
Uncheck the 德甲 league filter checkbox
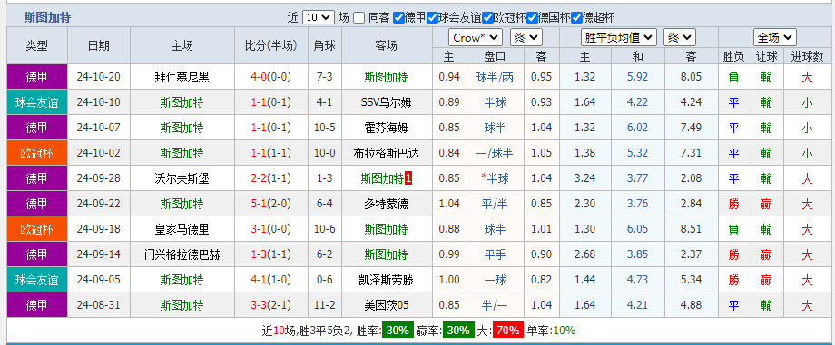(x=398, y=17)
